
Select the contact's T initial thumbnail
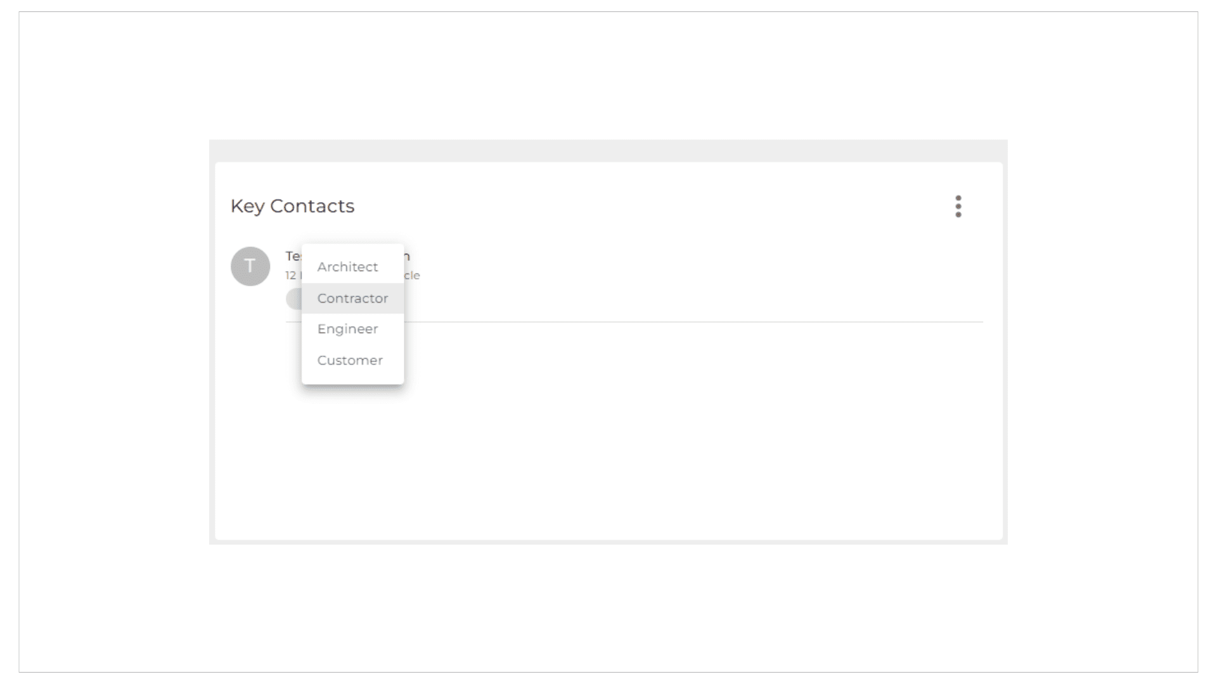coord(250,266)
